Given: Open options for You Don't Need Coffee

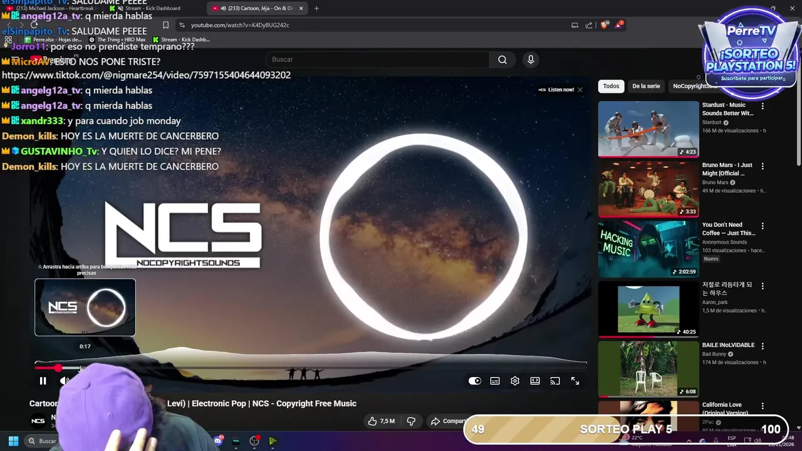Looking at the screenshot, I should coord(763,225).
